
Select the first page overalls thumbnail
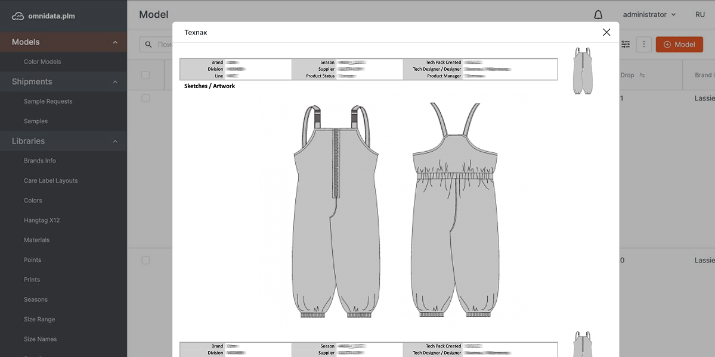[x=582, y=71]
